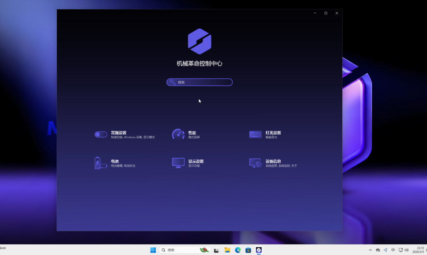Screen dimensions: 427x255
Task: Open Task View from the taskbar
Action: click(x=216, y=250)
